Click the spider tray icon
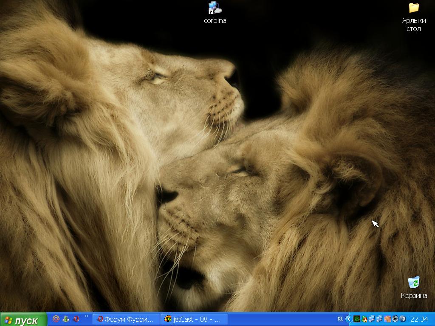Screen dimensions: 435x326 (x=395, y=319)
